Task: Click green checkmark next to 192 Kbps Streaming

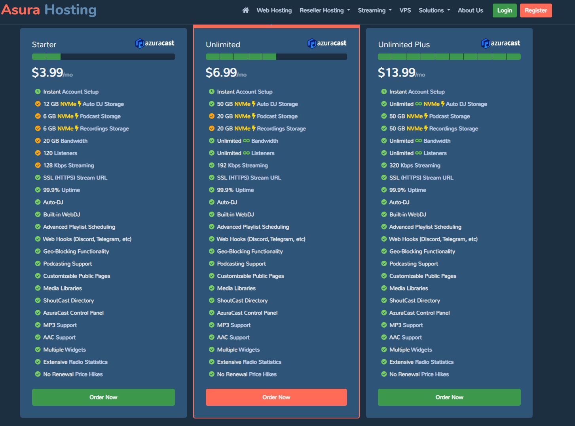Action: pyautogui.click(x=212, y=165)
